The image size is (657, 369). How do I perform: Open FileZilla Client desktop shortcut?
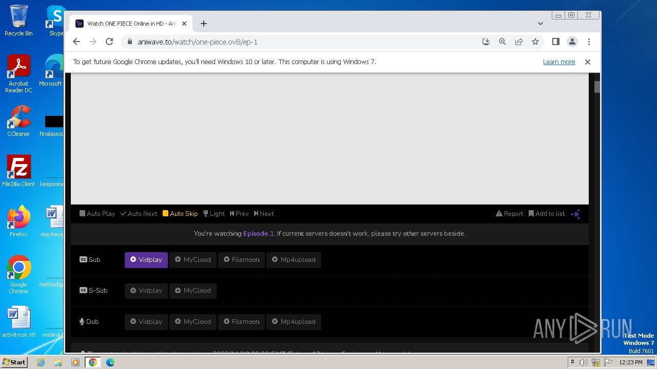pos(18,171)
